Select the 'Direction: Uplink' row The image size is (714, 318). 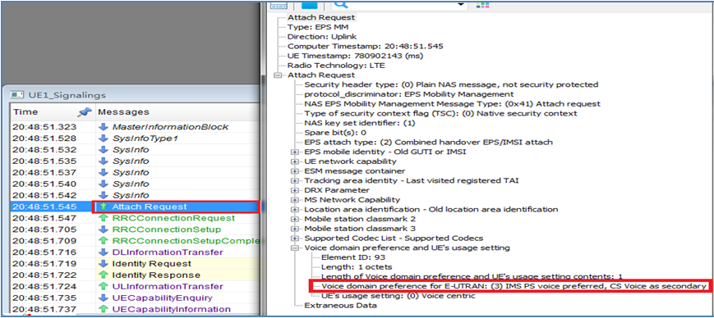322,36
